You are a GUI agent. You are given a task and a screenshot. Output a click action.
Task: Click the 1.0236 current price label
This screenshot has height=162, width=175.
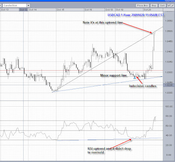[x=169, y=85]
